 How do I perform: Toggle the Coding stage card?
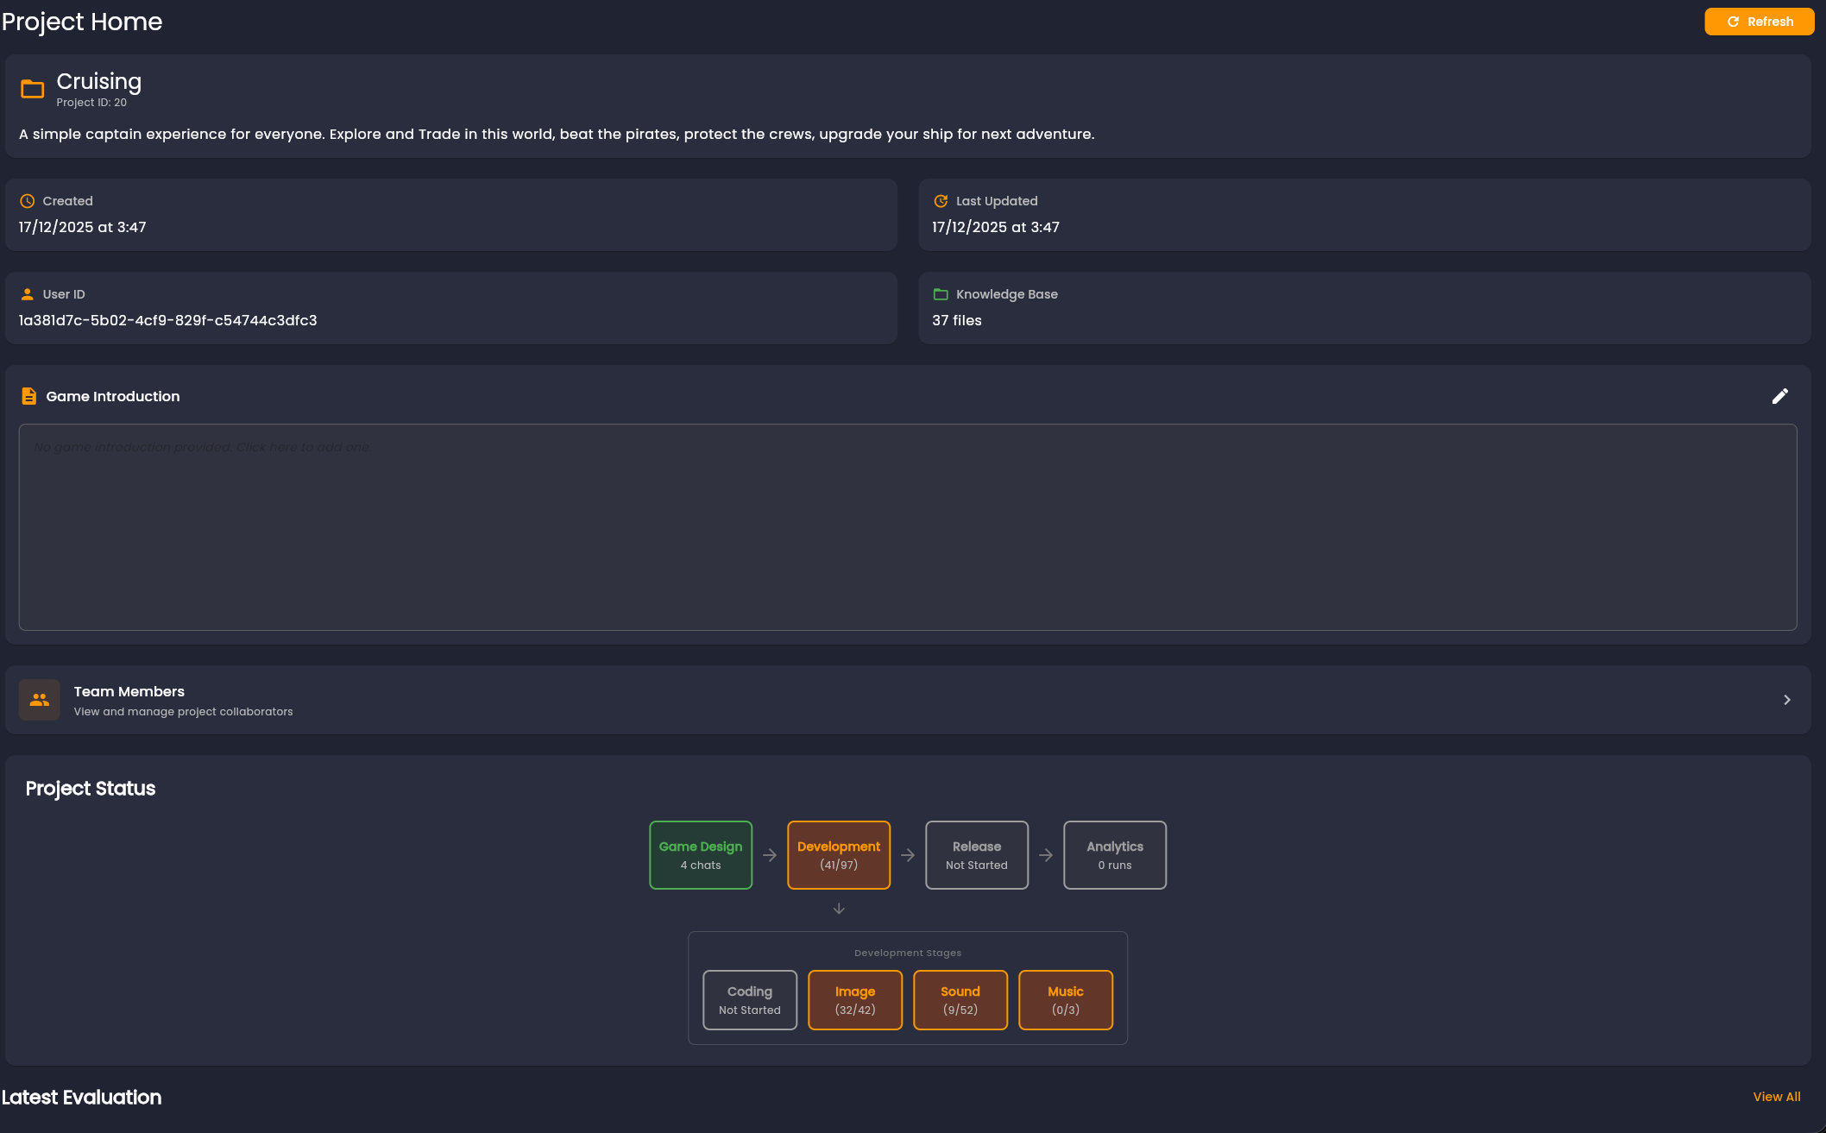pyautogui.click(x=749, y=999)
